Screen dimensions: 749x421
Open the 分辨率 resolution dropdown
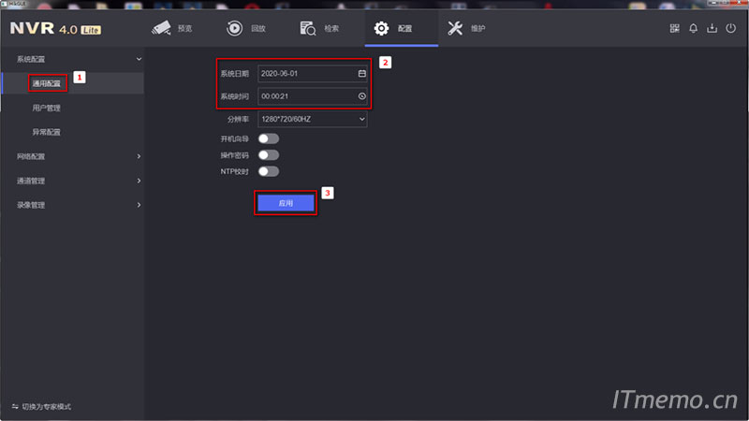pyautogui.click(x=312, y=120)
